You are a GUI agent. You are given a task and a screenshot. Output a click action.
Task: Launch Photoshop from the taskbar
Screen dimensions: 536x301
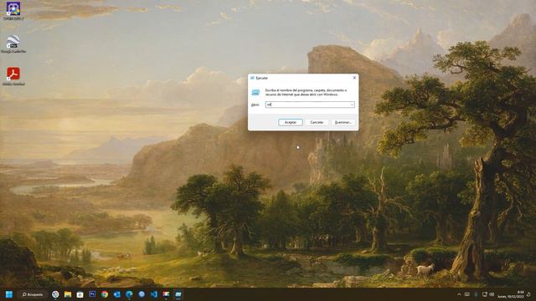click(x=92, y=294)
